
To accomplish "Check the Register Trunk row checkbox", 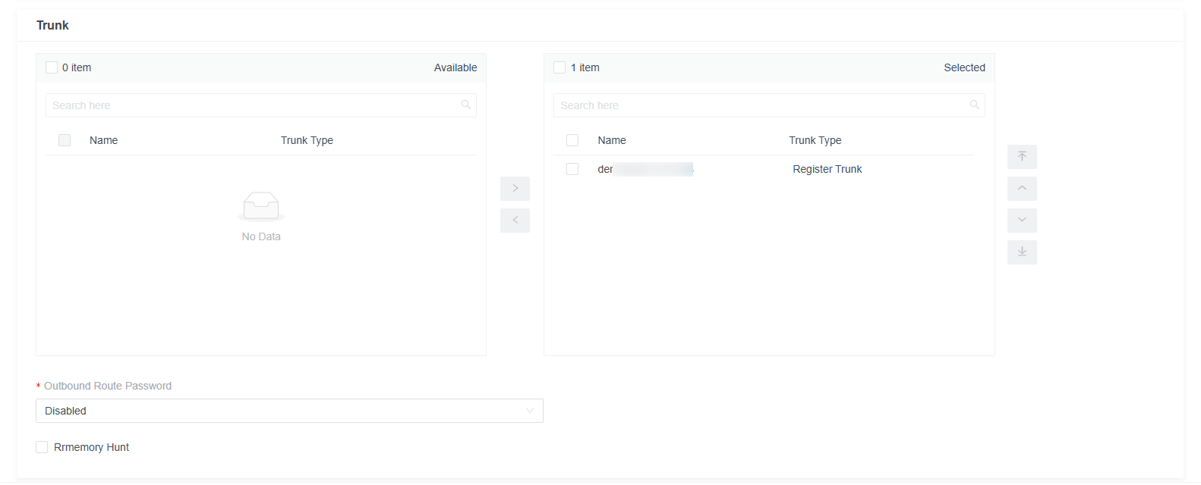I will pyautogui.click(x=572, y=169).
